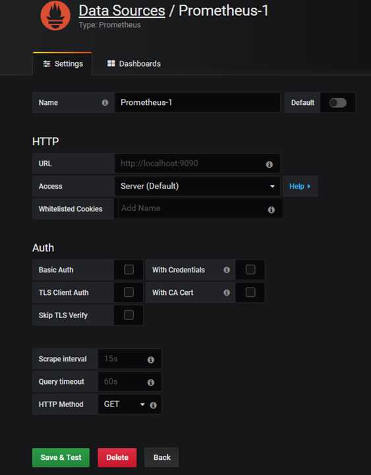Screen dimensions: 371x475
Task: Click the Back button
Action: tap(161, 457)
